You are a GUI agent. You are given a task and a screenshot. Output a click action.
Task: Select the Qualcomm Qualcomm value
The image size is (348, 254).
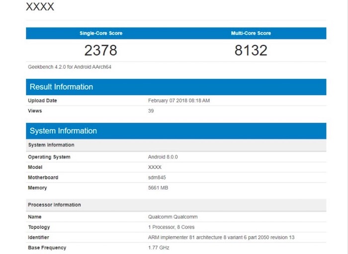173,217
